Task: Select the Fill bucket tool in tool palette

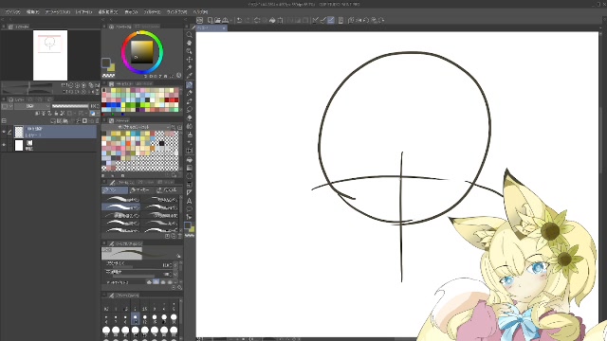Action: coord(190,160)
